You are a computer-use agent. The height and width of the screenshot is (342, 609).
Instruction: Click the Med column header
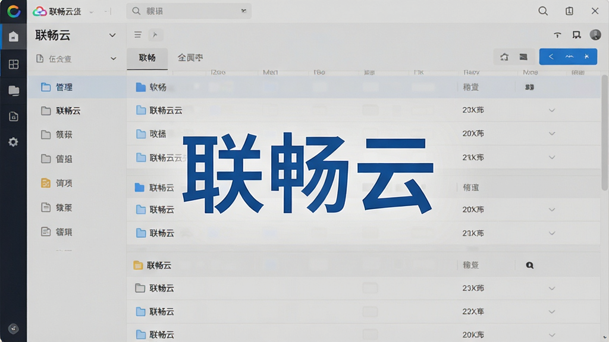point(271,72)
